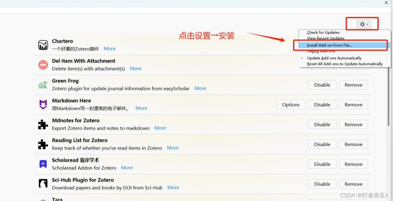Open More link for Reading List for Zotero

(173, 148)
